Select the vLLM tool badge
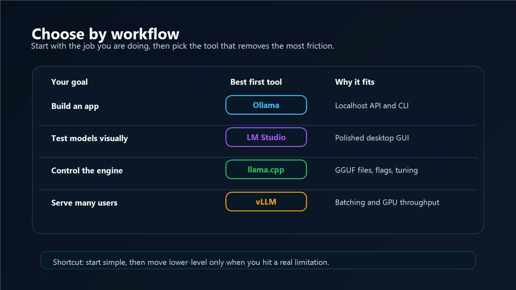This screenshot has width=516, height=290. [x=266, y=202]
